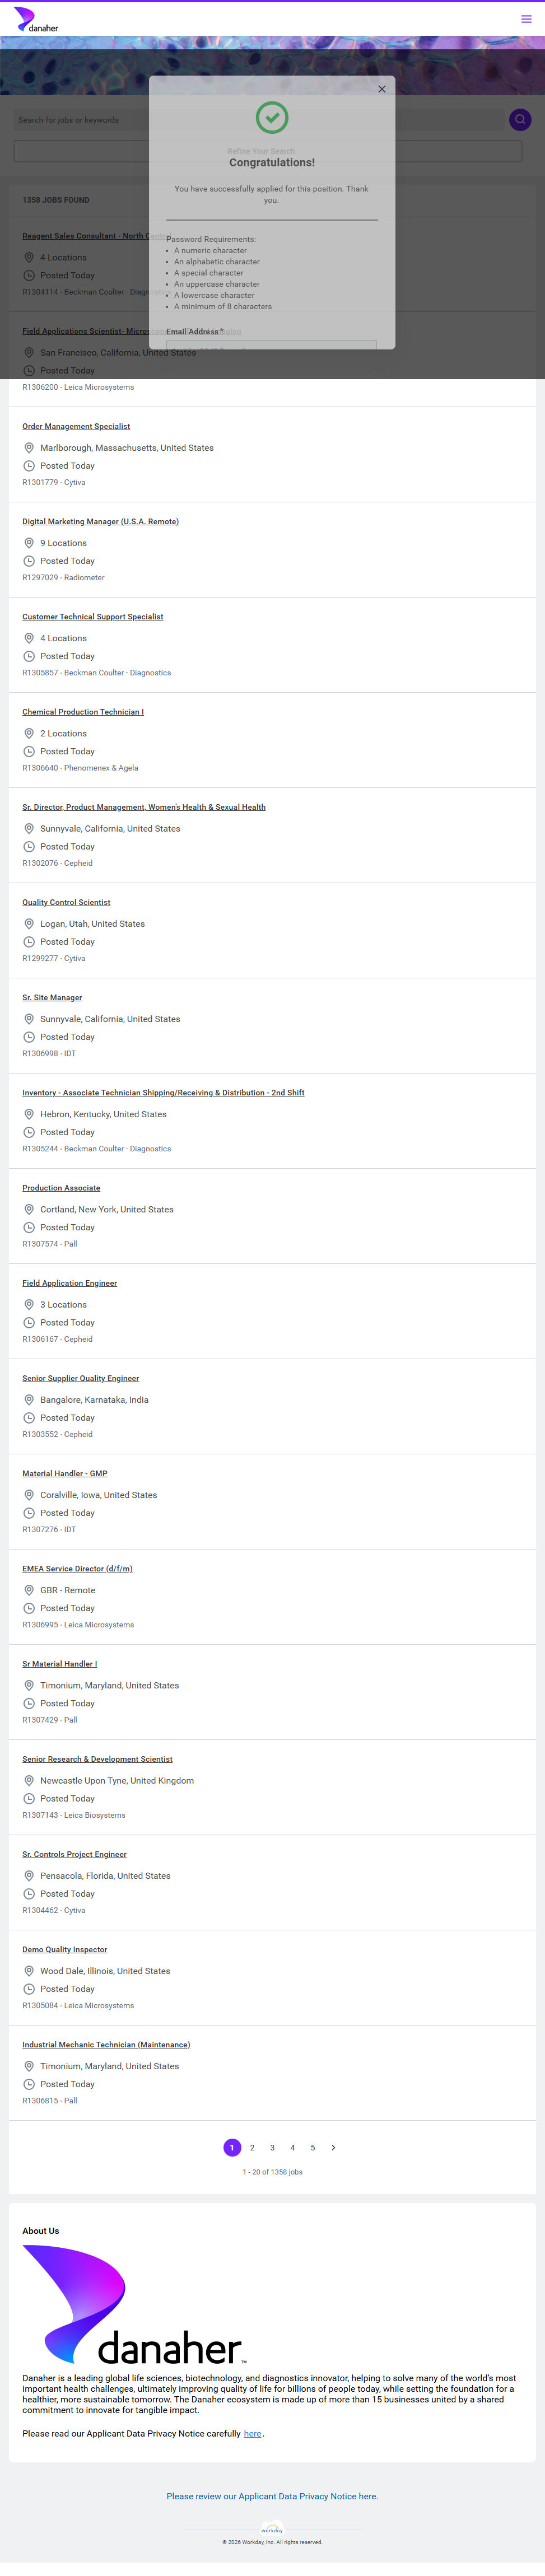This screenshot has height=2576, width=545.
Task: View Customer Technical Support Specialist posting
Action: [x=92, y=616]
